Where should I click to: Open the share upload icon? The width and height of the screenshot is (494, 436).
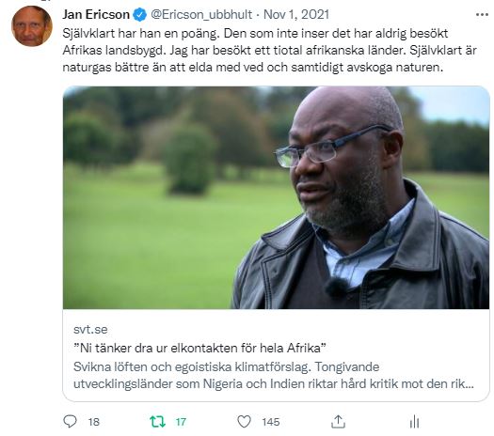pos(338,422)
